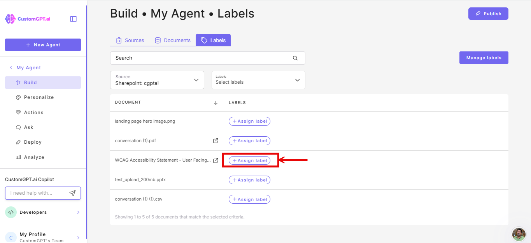Click the search magnifier icon

pyautogui.click(x=295, y=58)
